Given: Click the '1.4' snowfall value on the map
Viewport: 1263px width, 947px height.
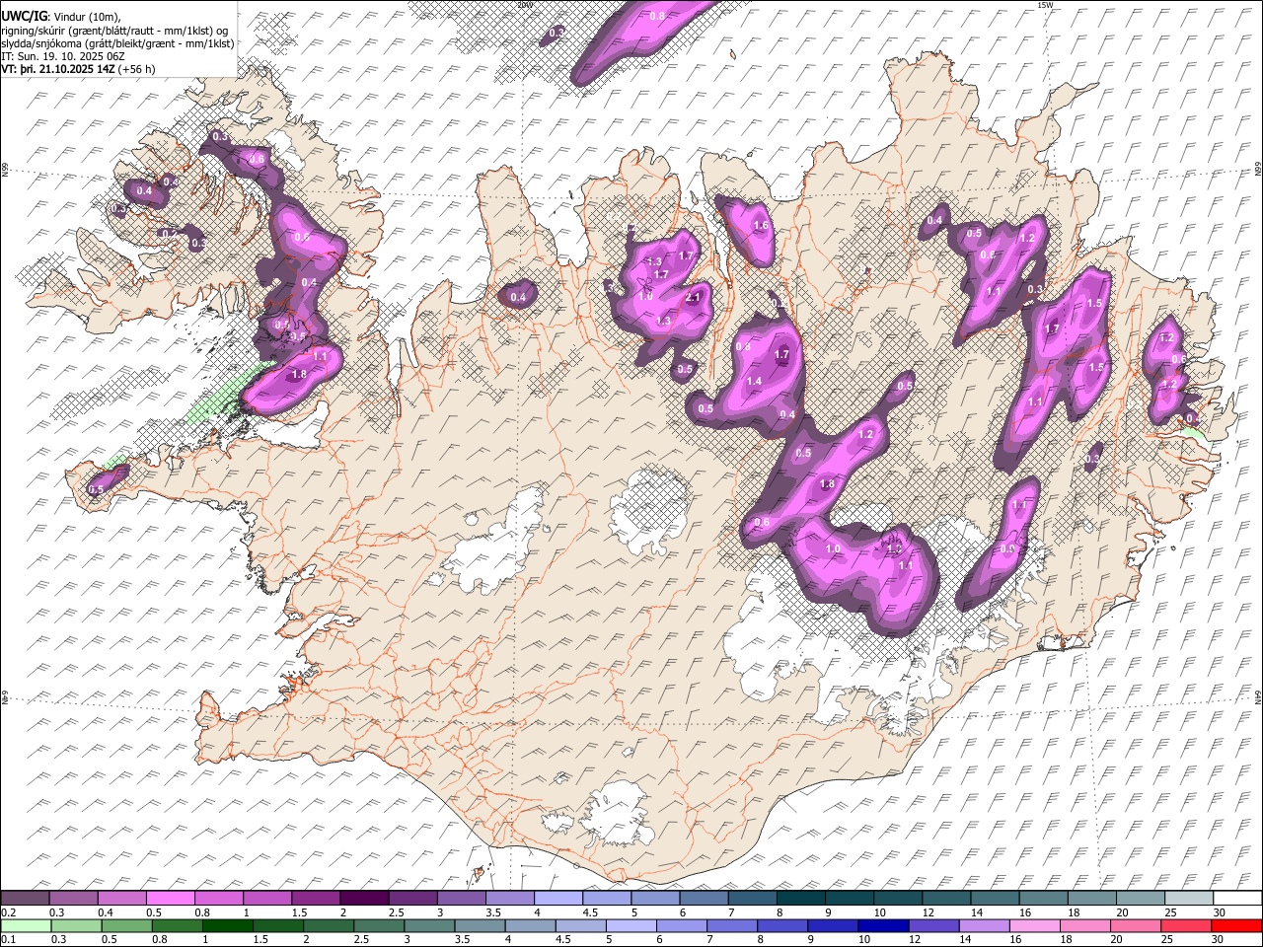Looking at the screenshot, I should pos(755,381).
